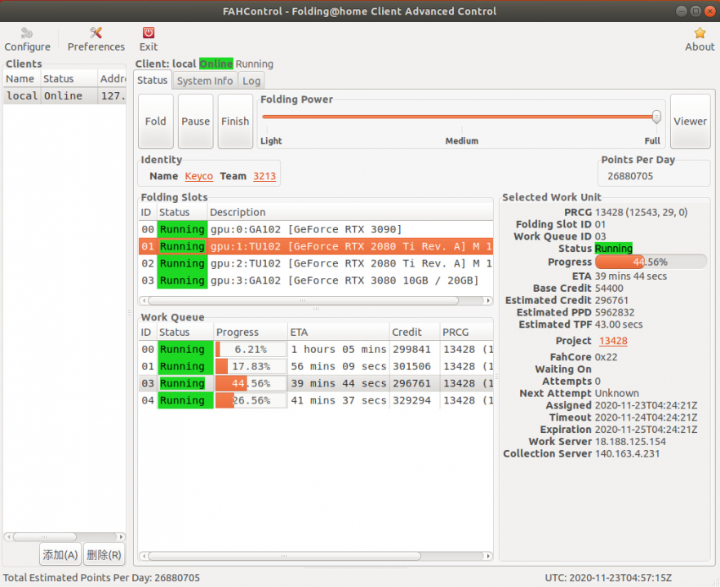Screen dimensions: 720x587
Task: Open the Log tab
Action: 251,81
